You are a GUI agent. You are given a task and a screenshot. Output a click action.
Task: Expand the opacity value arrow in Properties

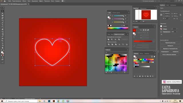(177, 32)
